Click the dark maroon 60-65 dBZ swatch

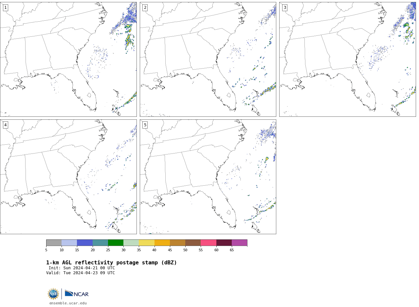(x=224, y=243)
